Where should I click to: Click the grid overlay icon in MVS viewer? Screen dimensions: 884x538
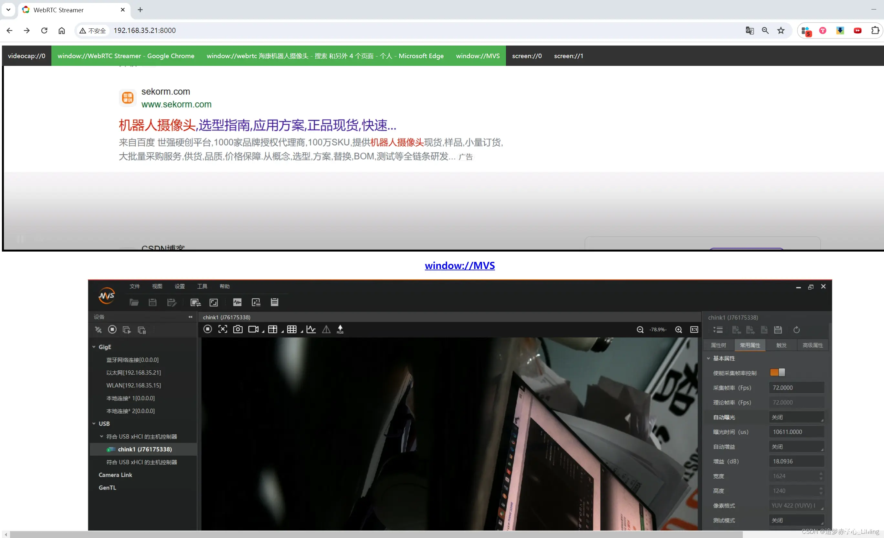point(292,329)
